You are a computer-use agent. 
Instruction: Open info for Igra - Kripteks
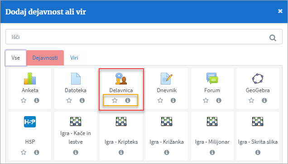click(x=121, y=152)
